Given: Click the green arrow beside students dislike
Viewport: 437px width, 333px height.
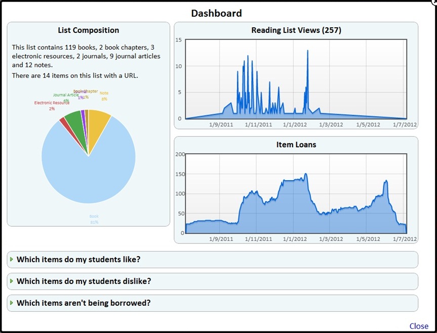Looking at the screenshot, I should click(x=12, y=281).
